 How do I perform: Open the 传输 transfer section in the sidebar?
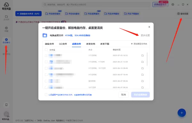(x=6, y=29)
